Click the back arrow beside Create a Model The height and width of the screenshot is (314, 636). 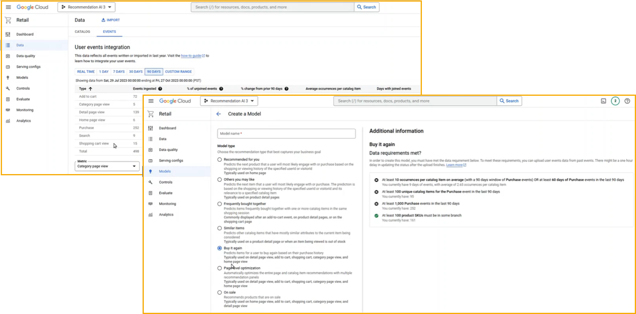click(x=218, y=114)
